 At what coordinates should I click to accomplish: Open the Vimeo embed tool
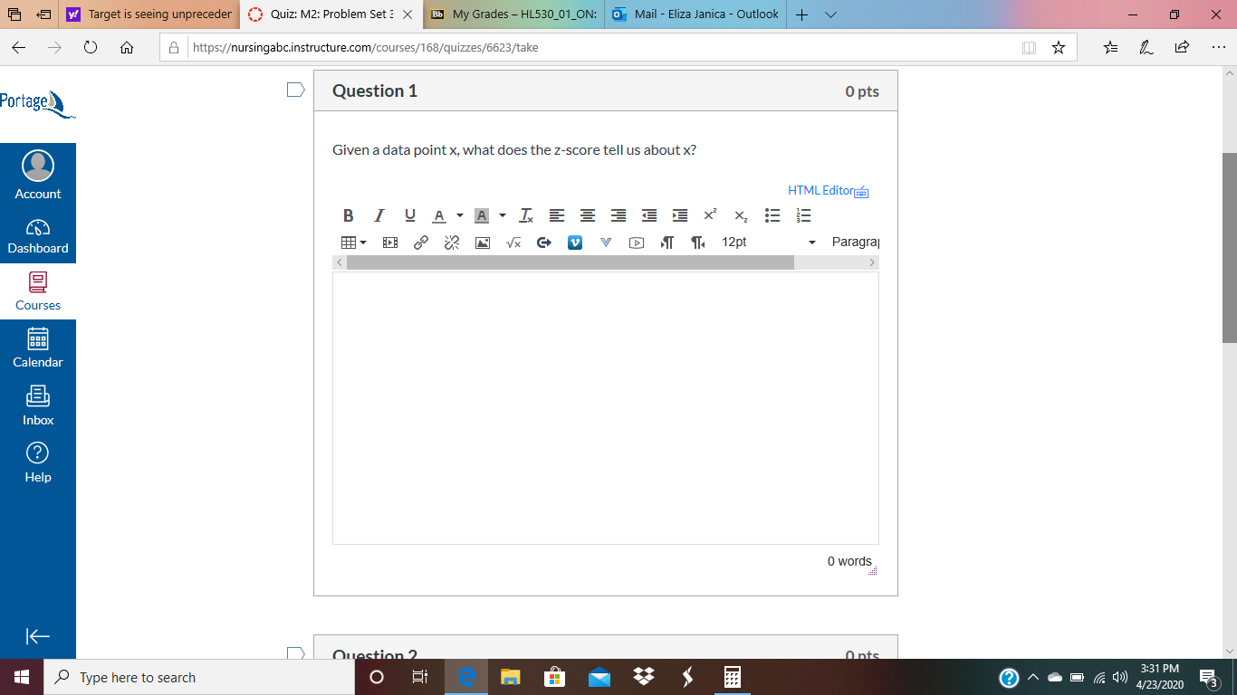(x=575, y=242)
